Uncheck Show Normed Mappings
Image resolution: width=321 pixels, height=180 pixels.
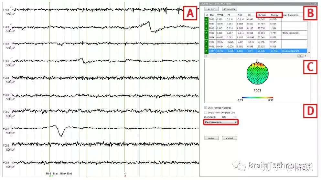tap(206, 108)
